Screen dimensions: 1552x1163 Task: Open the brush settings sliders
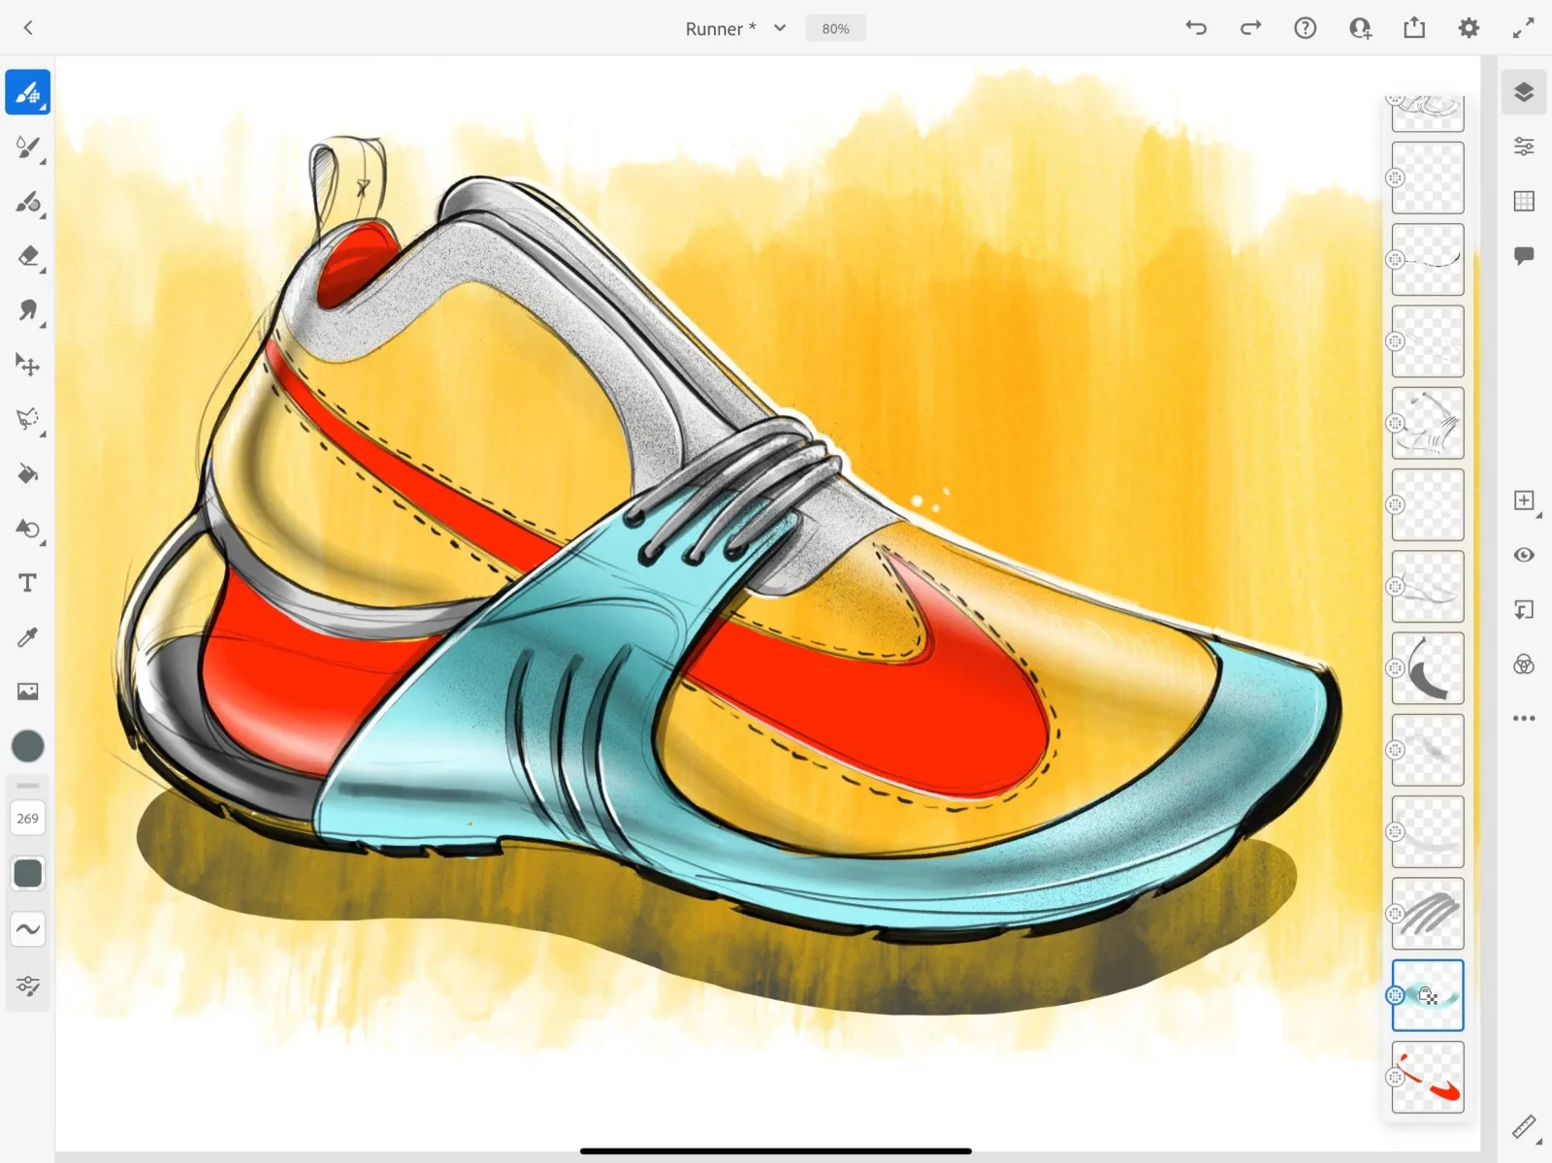pyautogui.click(x=28, y=985)
